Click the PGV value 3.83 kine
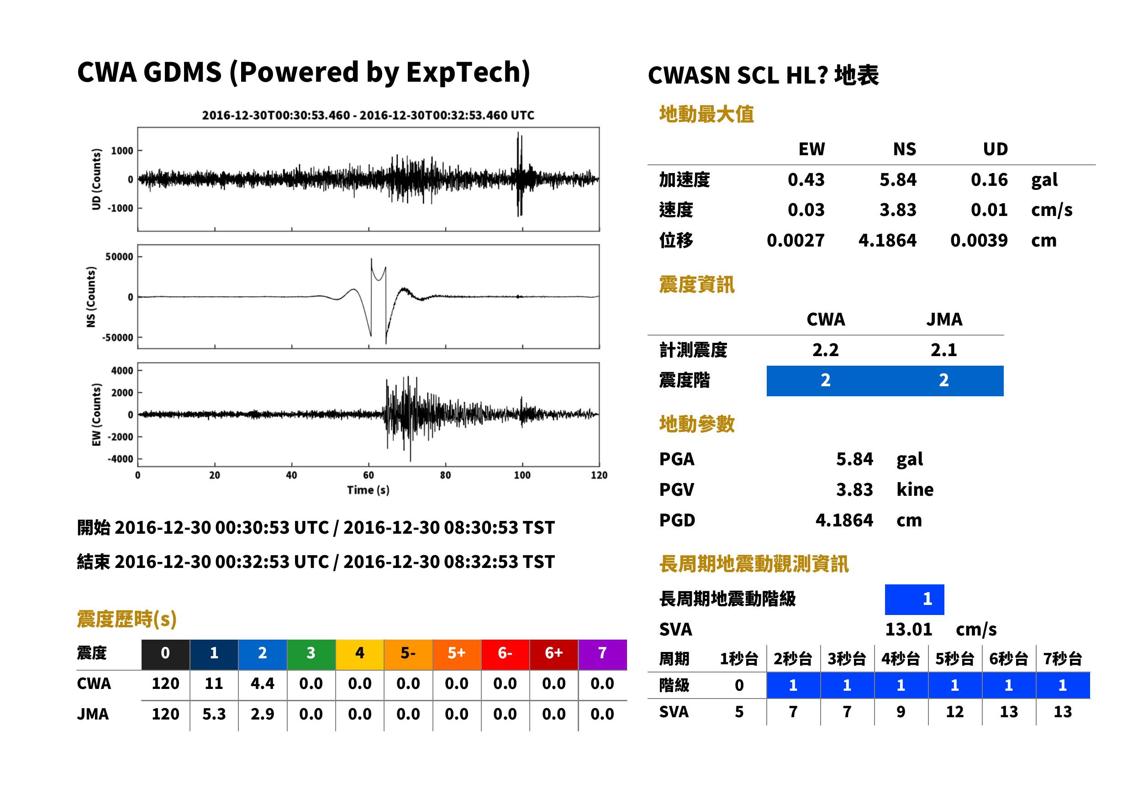This screenshot has height=809, width=1133. coord(885,490)
